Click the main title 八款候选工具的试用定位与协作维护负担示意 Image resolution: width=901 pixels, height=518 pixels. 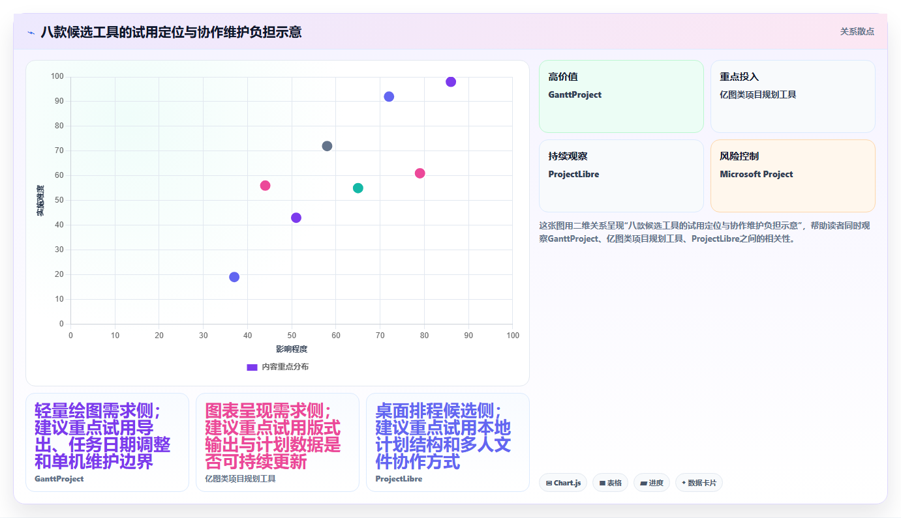point(171,32)
